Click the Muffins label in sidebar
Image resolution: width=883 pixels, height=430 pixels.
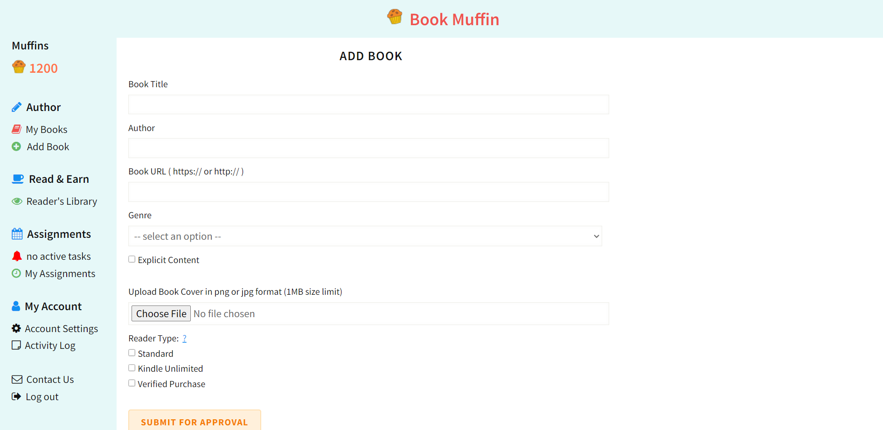pyautogui.click(x=30, y=46)
